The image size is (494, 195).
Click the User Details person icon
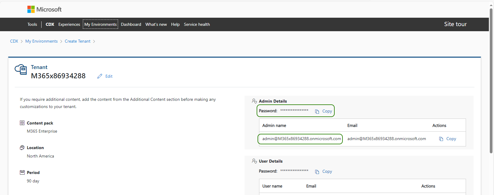(x=254, y=161)
